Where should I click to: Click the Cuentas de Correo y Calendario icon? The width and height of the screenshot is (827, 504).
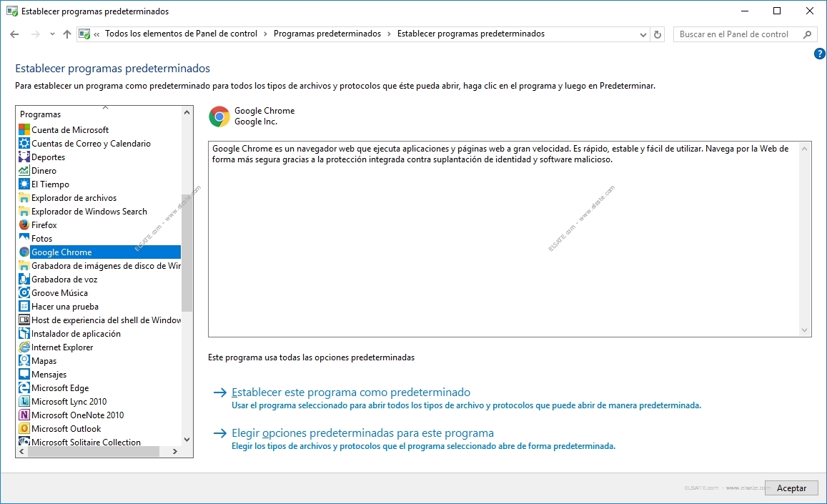[24, 144]
